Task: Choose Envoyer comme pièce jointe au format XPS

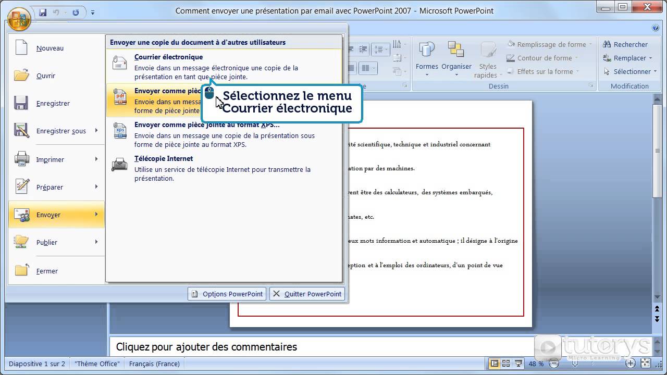Action: [224, 134]
